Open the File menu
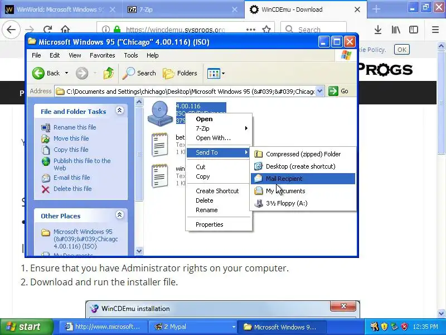 coord(36,55)
